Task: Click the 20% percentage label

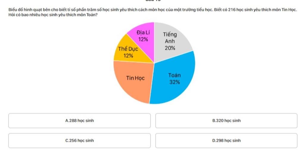Action: click(x=170, y=48)
